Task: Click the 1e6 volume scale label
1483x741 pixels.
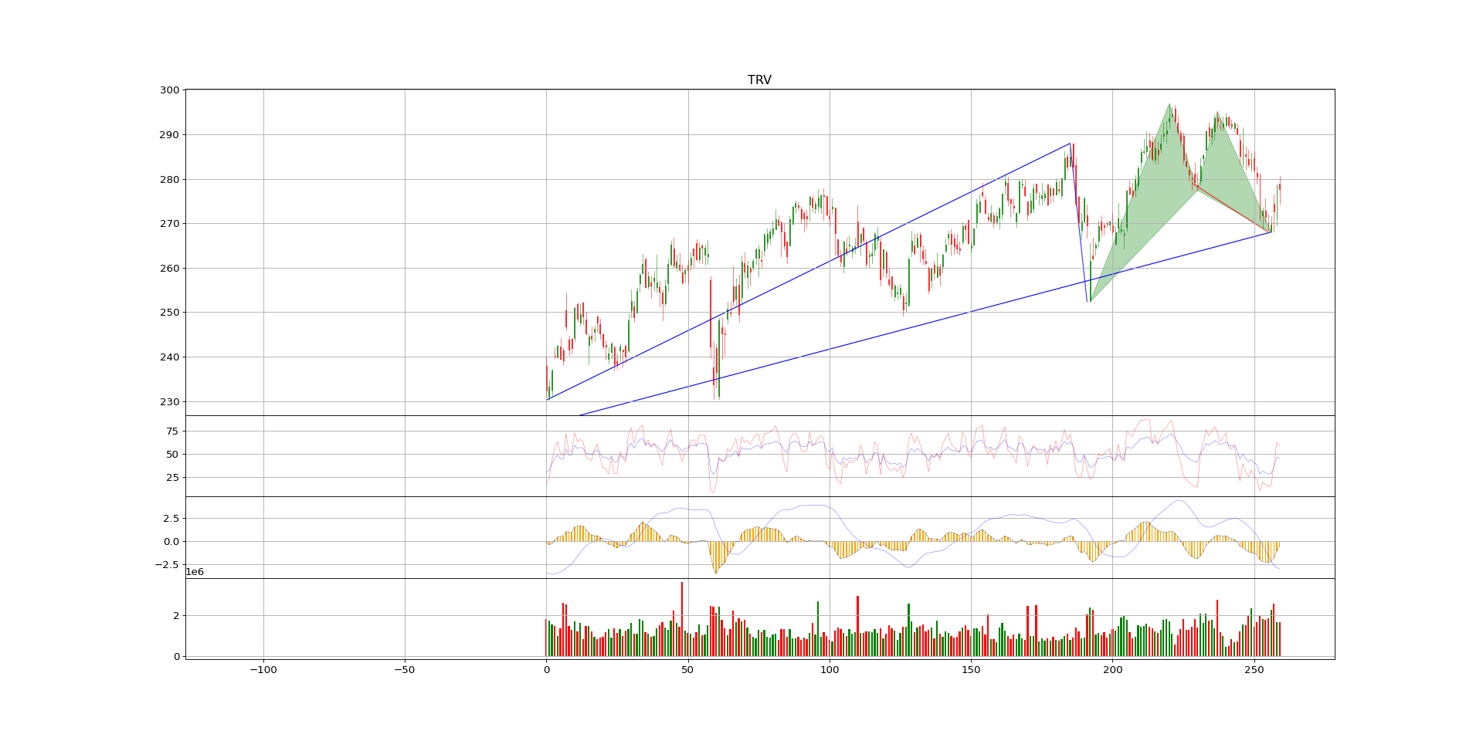Action: click(195, 572)
